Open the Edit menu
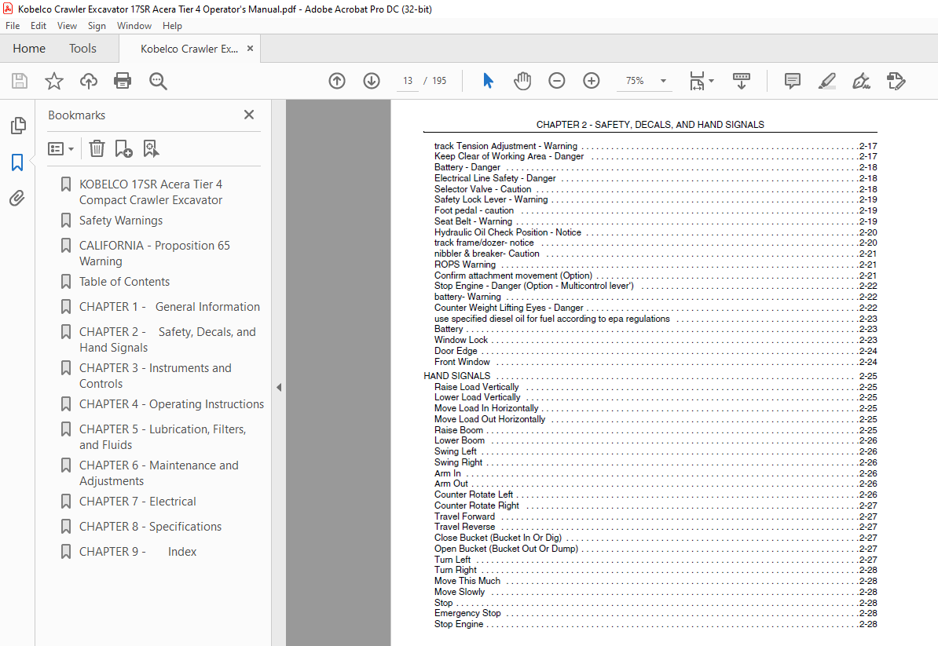Viewport: 938px width, 646px height. coord(38,26)
